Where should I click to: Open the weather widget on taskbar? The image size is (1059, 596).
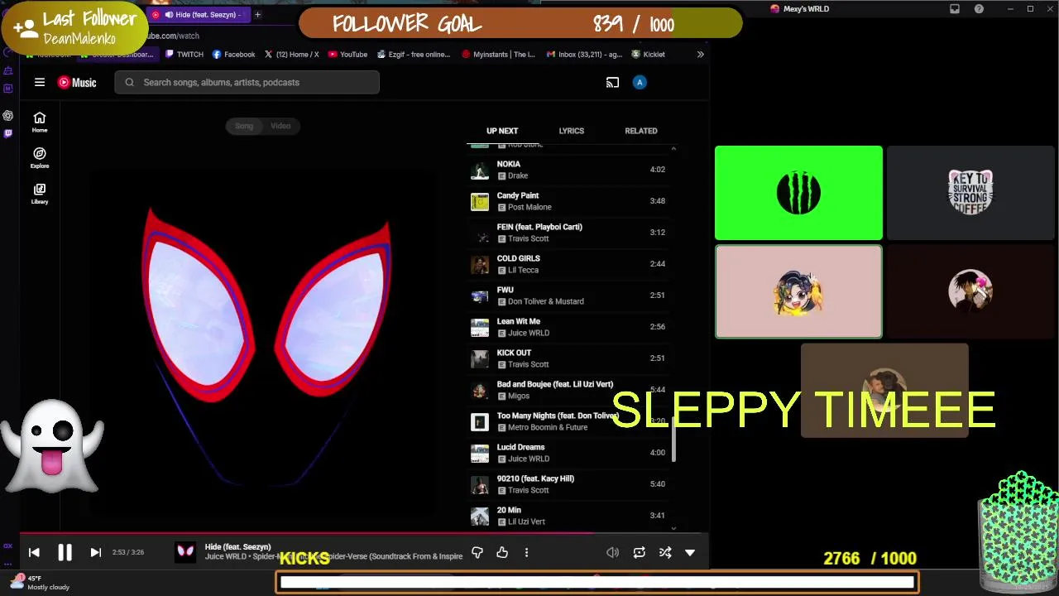pos(41,583)
